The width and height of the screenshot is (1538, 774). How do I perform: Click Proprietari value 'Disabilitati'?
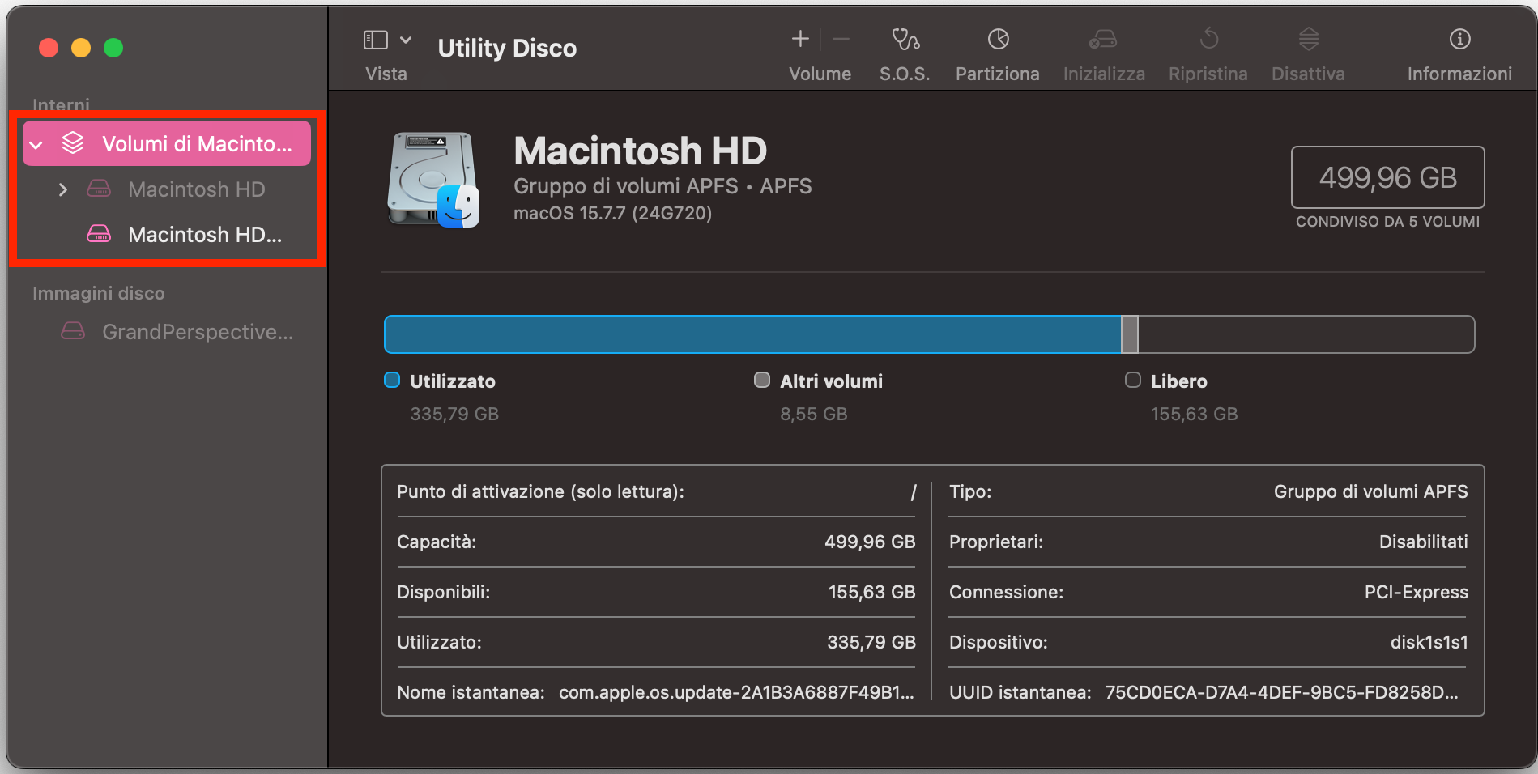(x=1423, y=542)
